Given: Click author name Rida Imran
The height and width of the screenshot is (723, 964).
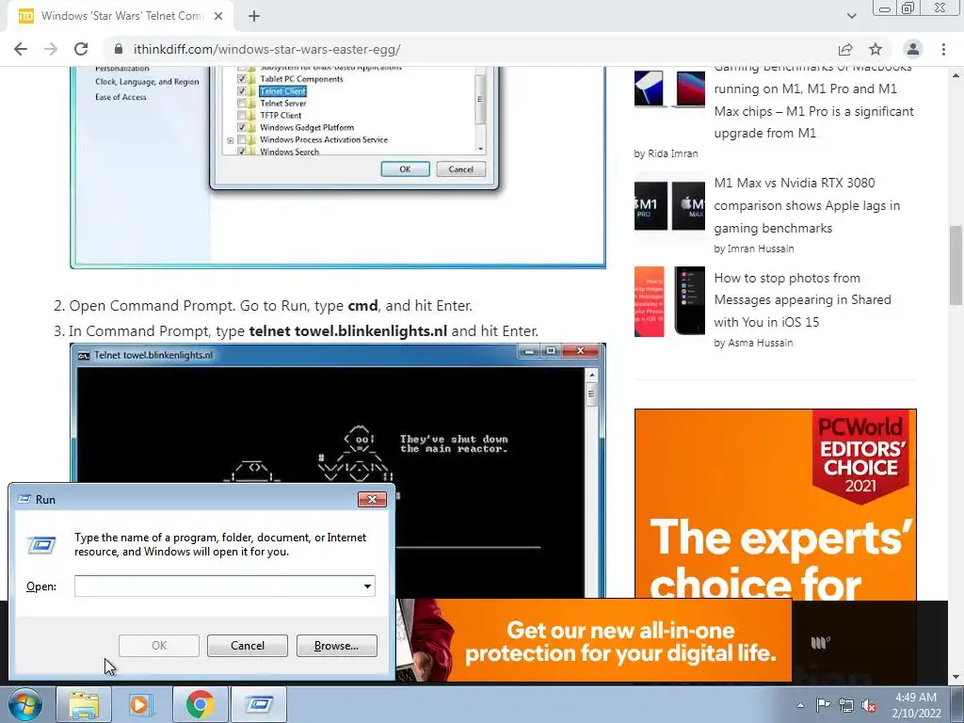Looking at the screenshot, I should pos(672,153).
